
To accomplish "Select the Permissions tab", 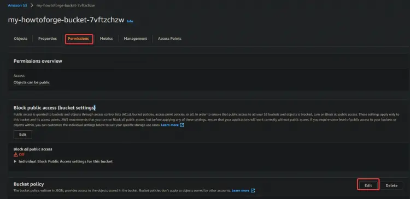I will point(78,39).
